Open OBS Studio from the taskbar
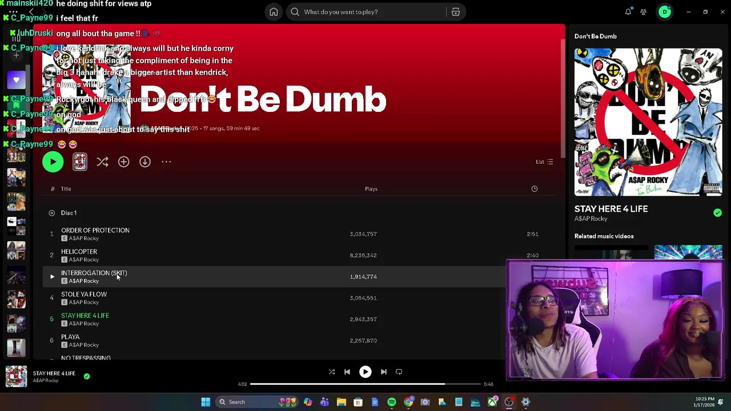The image size is (731, 411). point(509,402)
